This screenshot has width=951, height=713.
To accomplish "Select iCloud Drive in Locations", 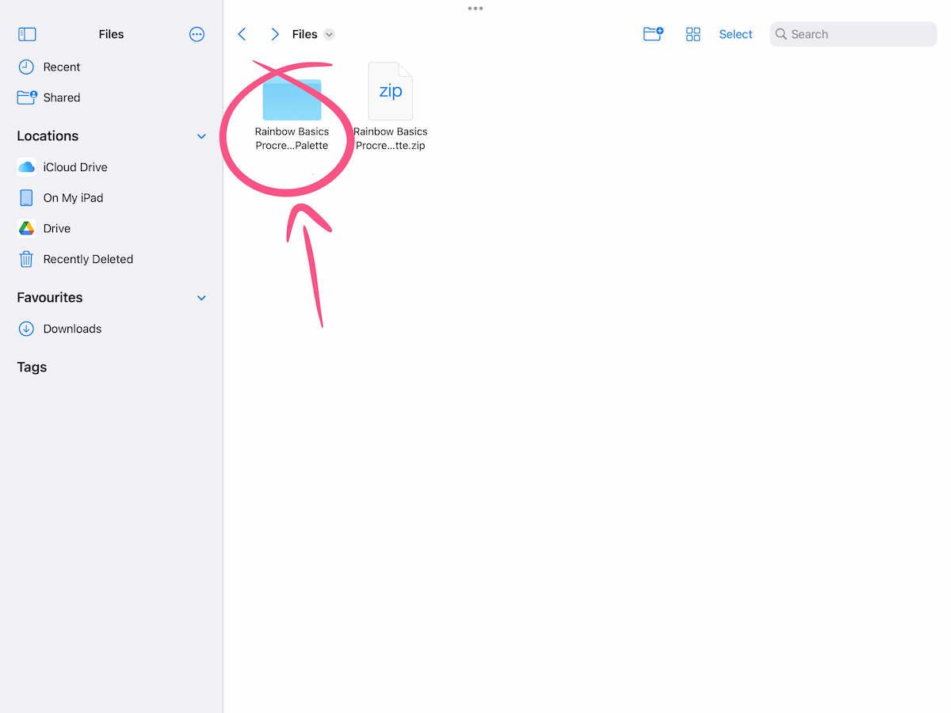I will [x=74, y=167].
